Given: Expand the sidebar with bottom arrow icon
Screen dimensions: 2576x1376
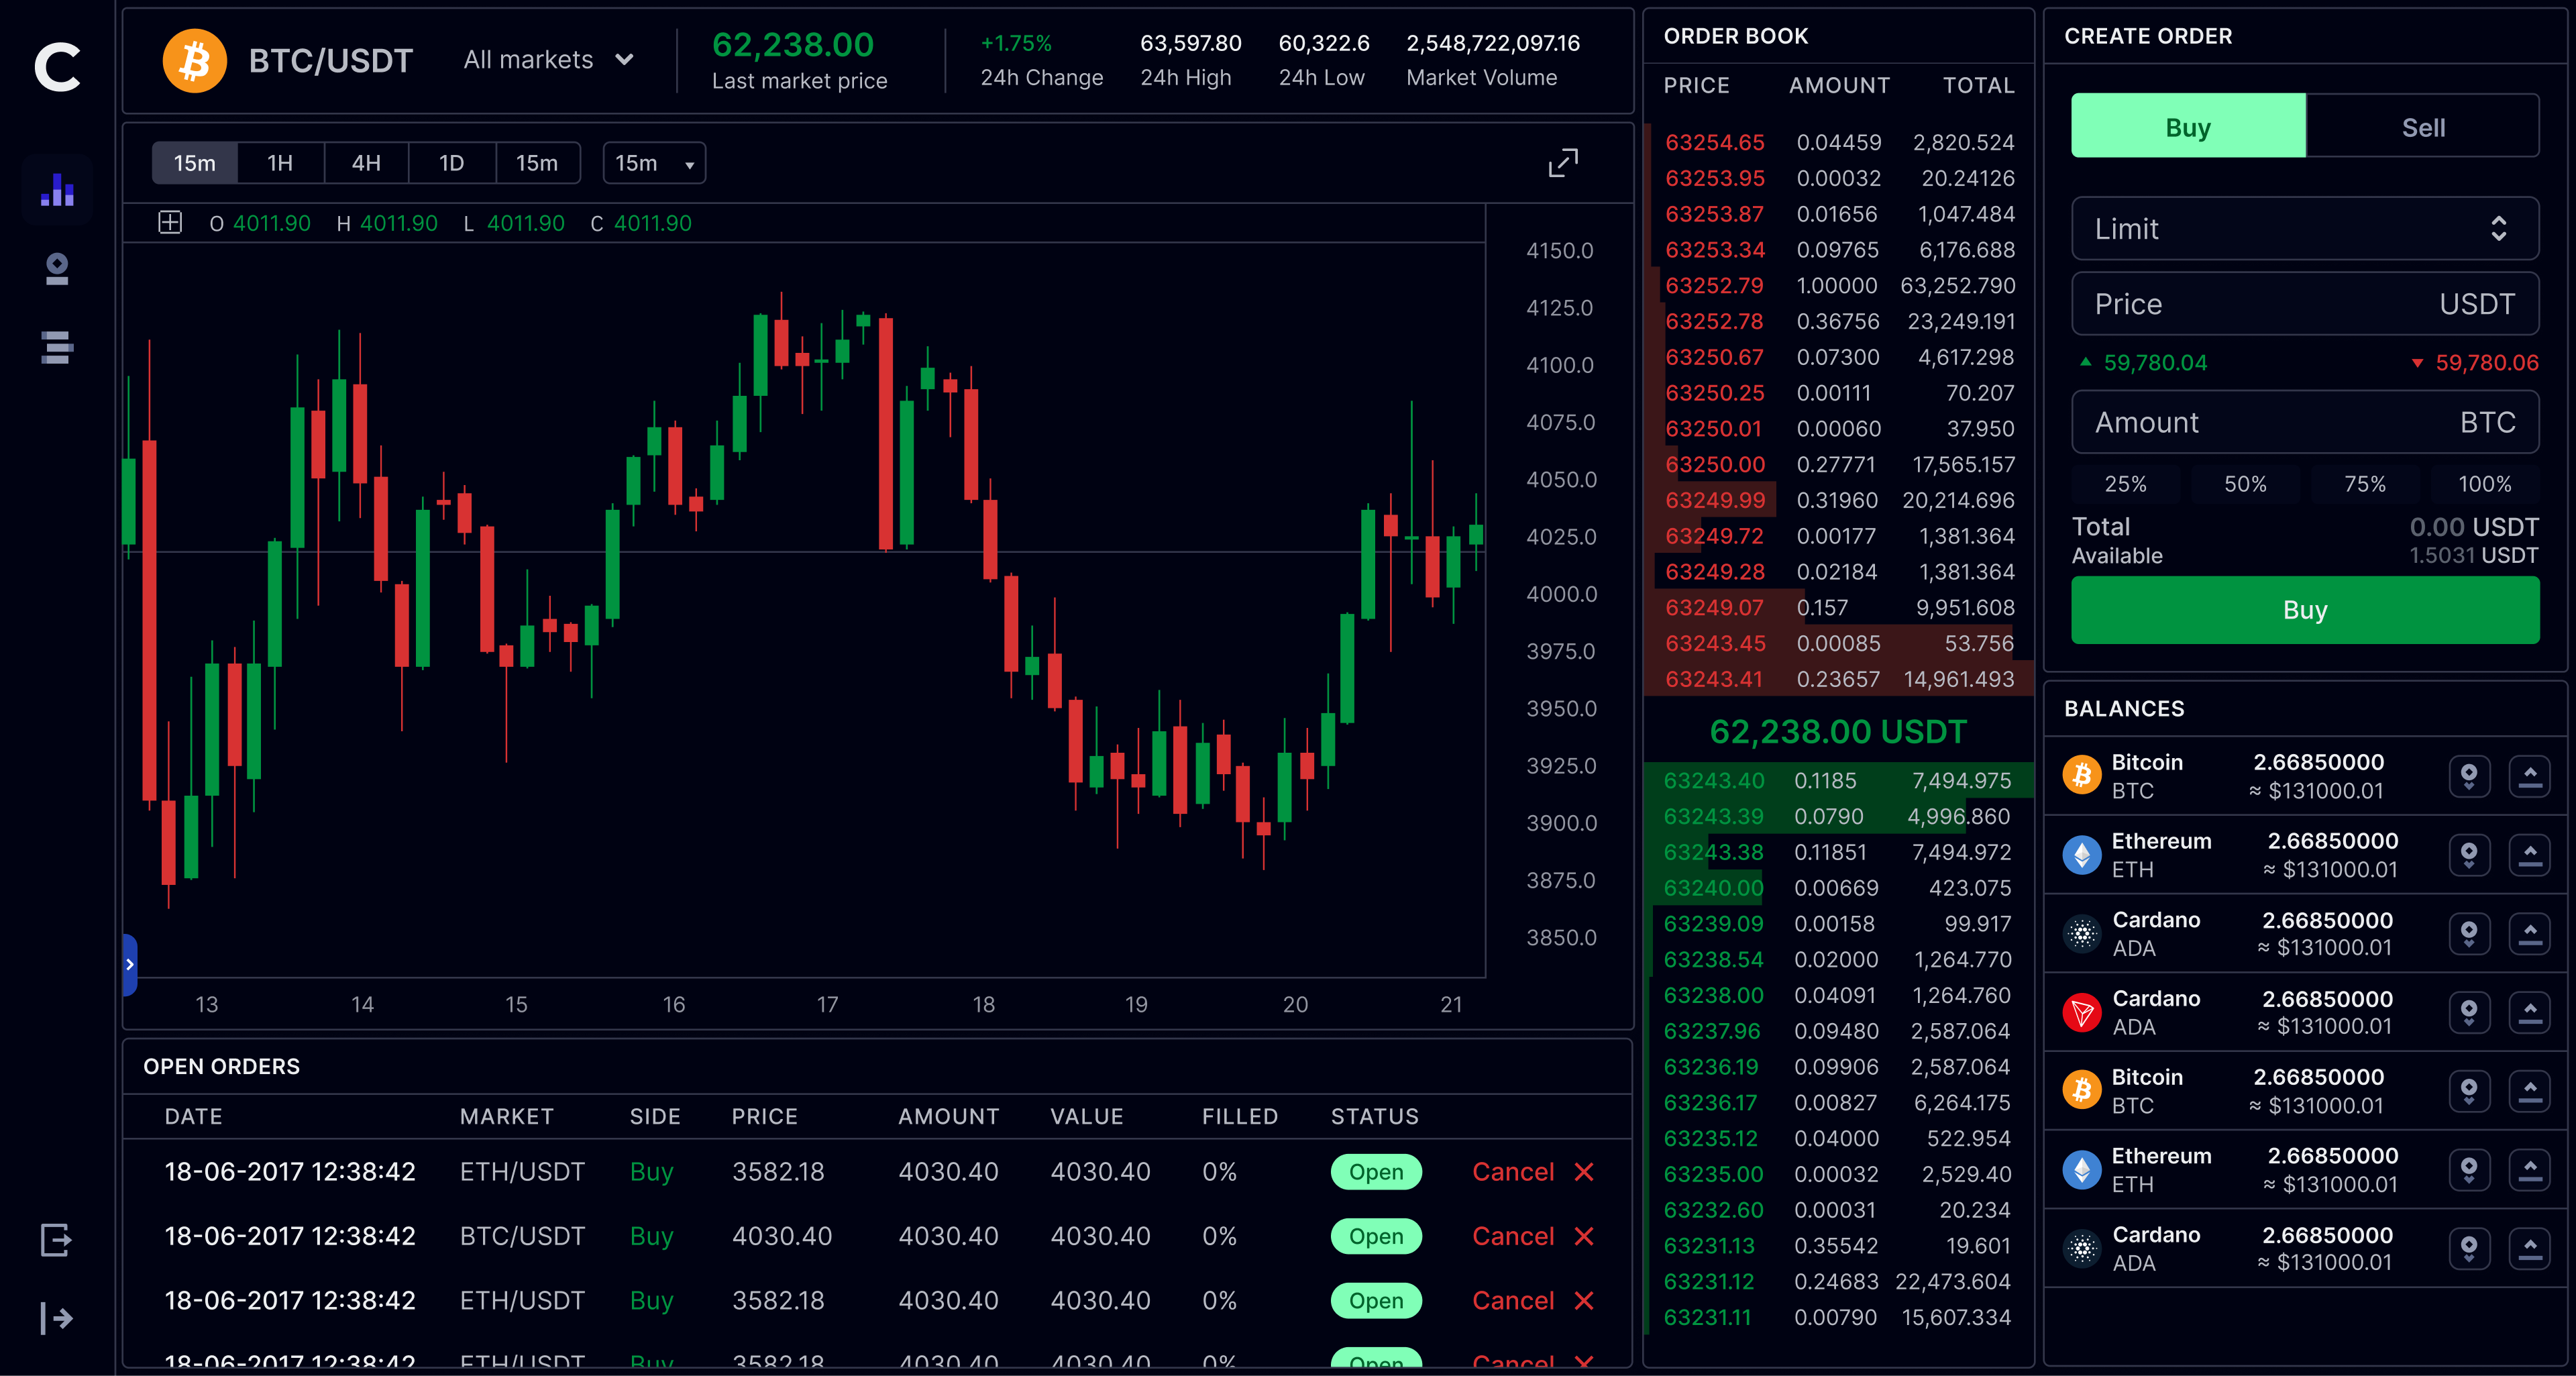Looking at the screenshot, I should 57,1318.
